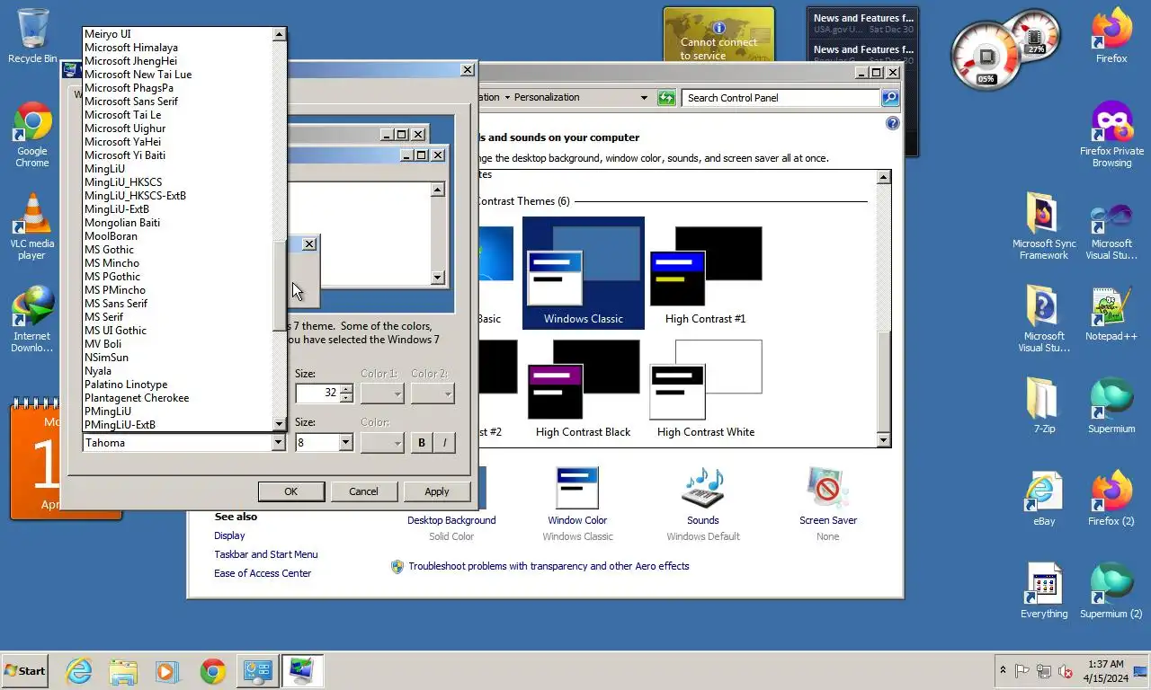This screenshot has width=1151, height=690.
Task: Open the Supermium desktop shortcut
Action: pos(1111,406)
